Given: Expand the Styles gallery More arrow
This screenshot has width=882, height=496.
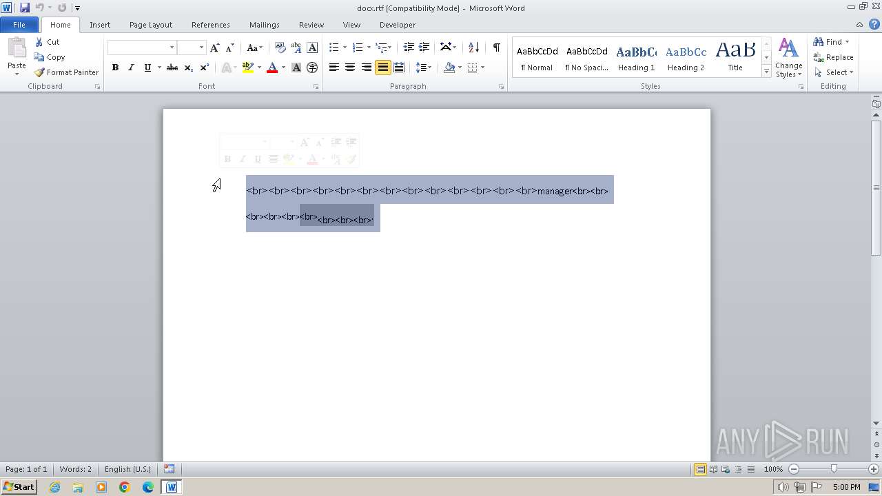Looking at the screenshot, I should (x=766, y=72).
